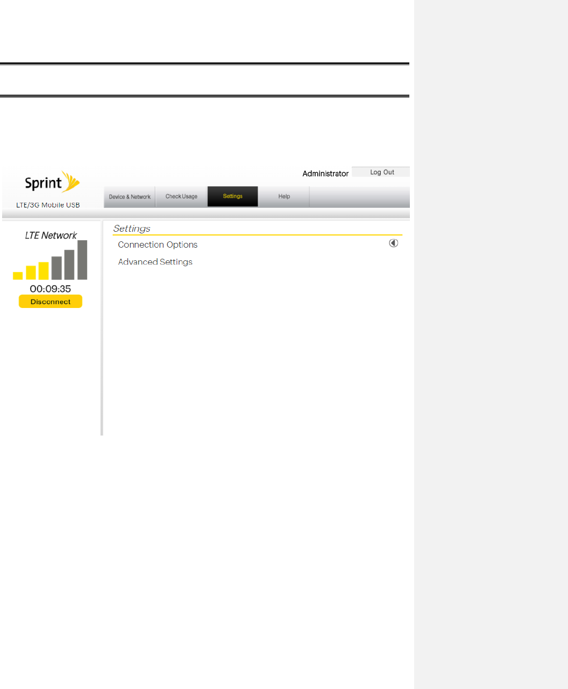Viewport: 568px width, 689px height.
Task: Click the Sprint logo
Action: tap(52, 183)
